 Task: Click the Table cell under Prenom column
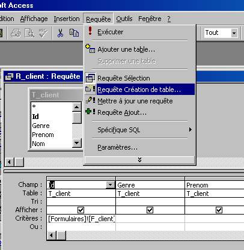coord(215,194)
